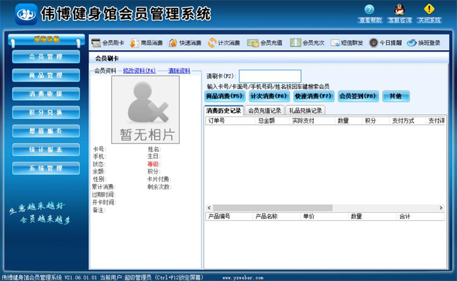Click the 商品消费(F5) button
Screen dimensions: 457x281
tap(224, 96)
